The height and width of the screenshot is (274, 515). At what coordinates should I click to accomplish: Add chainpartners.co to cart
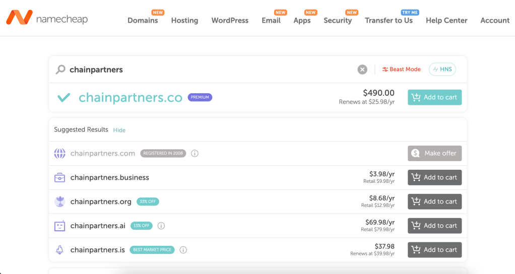434,97
